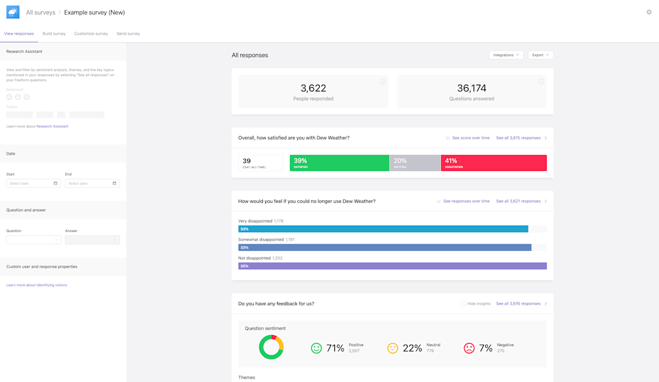
Task: Click the info icon on People responded card
Action: (383, 81)
